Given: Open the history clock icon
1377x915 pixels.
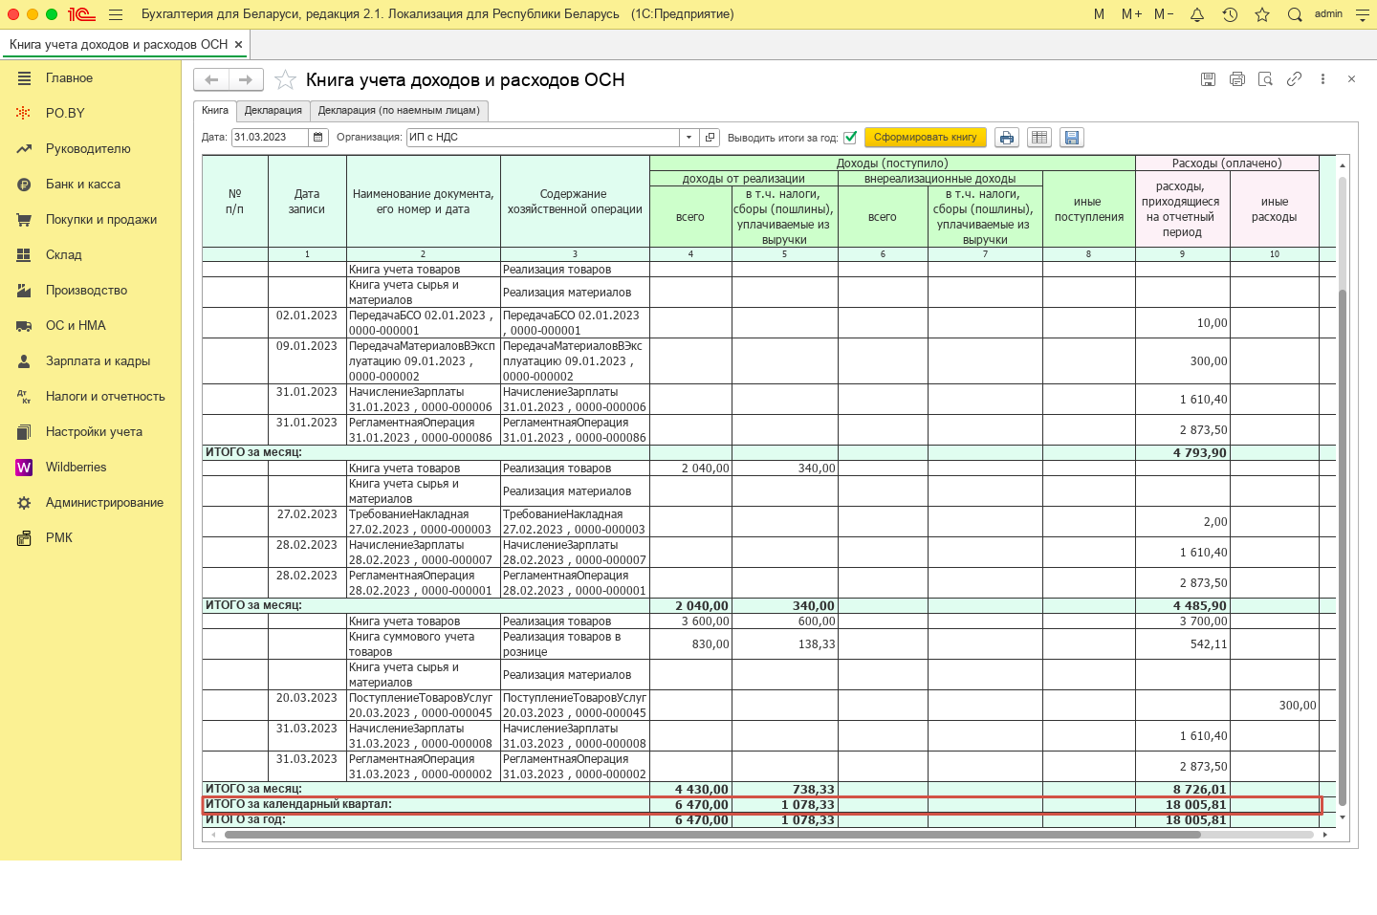Looking at the screenshot, I should (1230, 14).
